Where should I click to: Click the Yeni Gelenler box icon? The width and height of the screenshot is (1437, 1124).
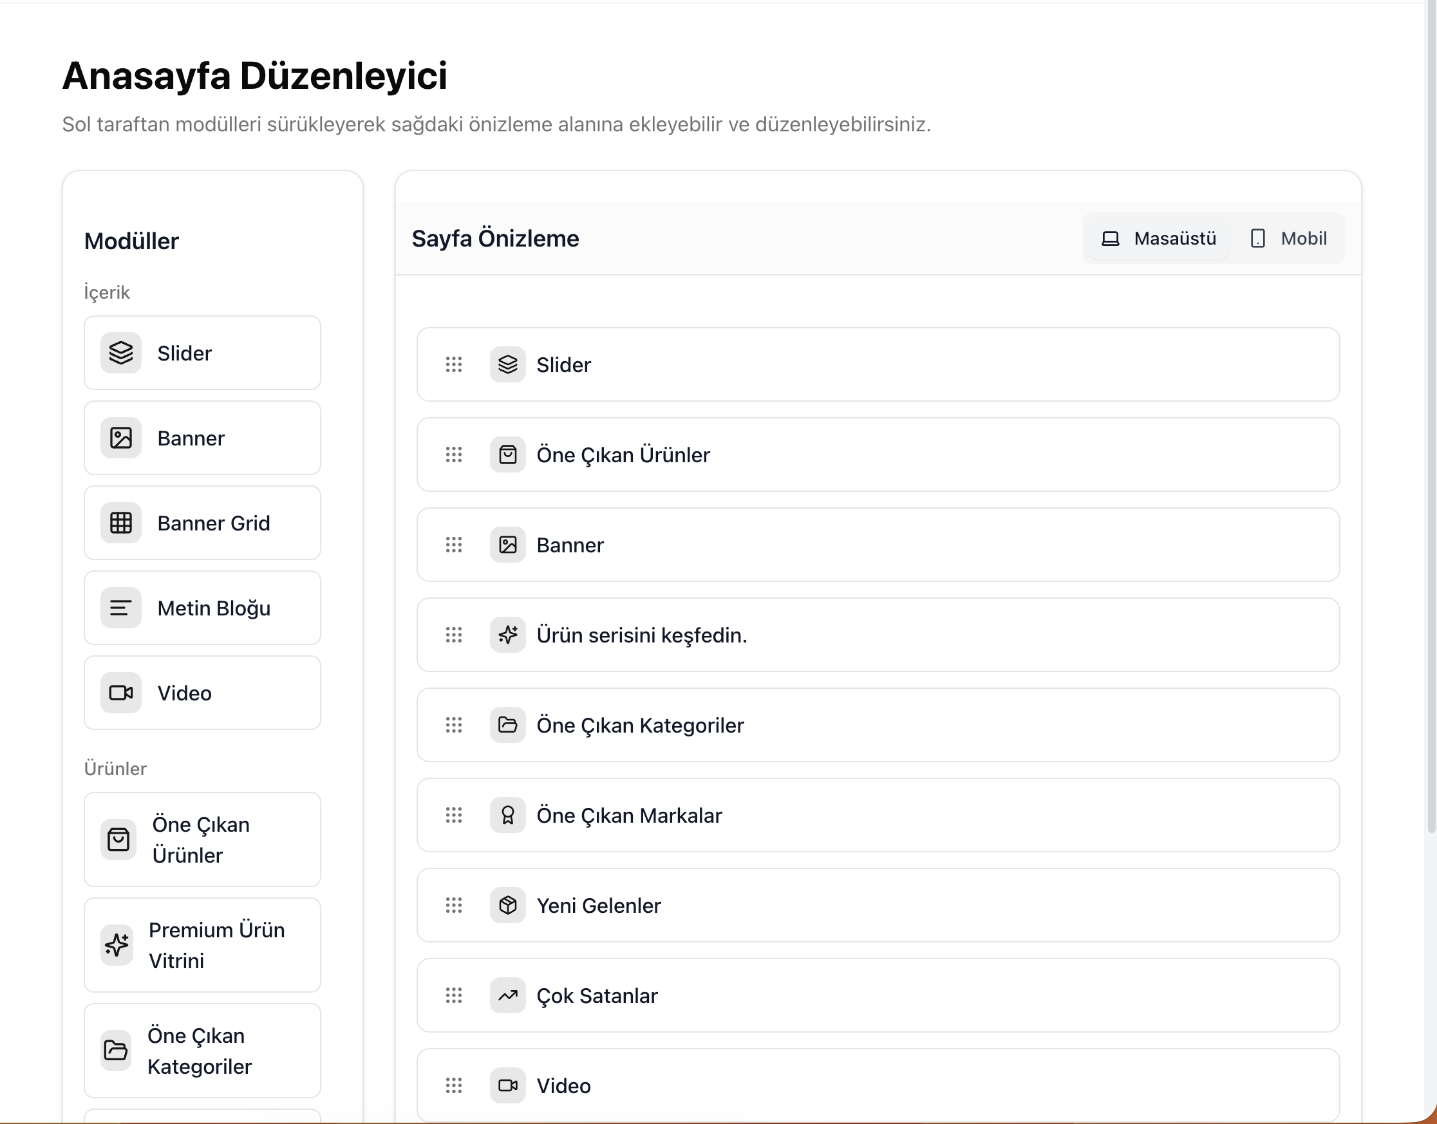(x=507, y=906)
